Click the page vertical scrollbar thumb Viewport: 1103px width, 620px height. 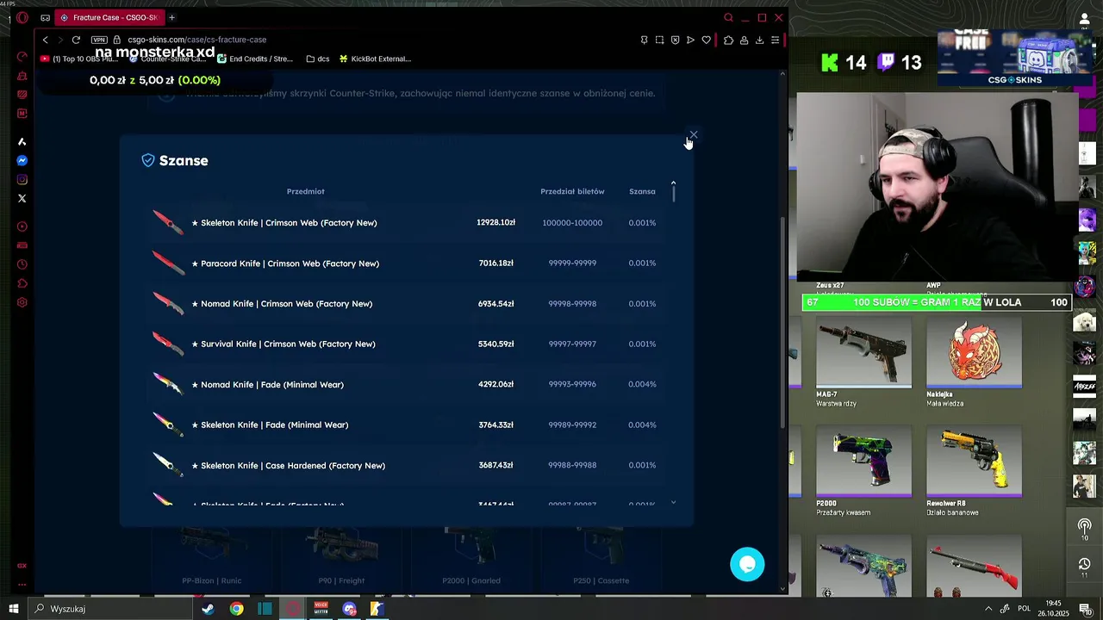tap(782, 321)
